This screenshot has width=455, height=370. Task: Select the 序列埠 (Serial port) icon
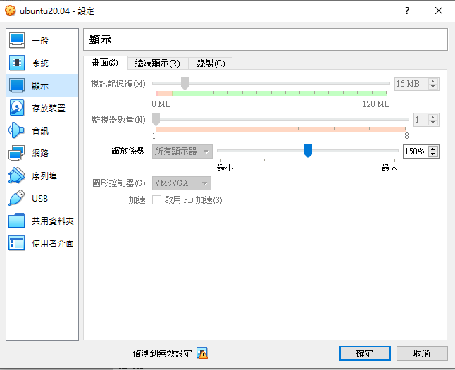coord(18,175)
